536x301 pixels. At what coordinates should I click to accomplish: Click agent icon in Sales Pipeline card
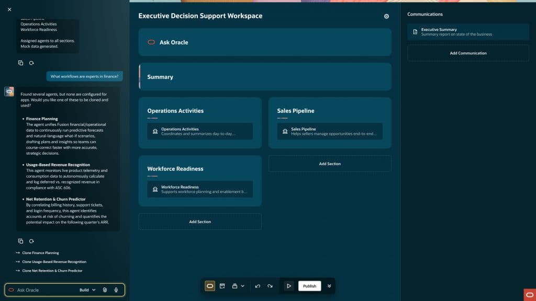[x=285, y=131]
